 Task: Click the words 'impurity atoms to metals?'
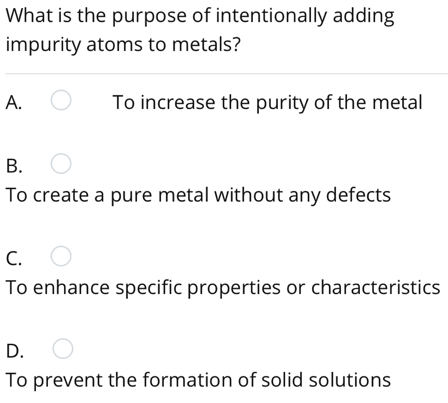pyautogui.click(x=123, y=46)
